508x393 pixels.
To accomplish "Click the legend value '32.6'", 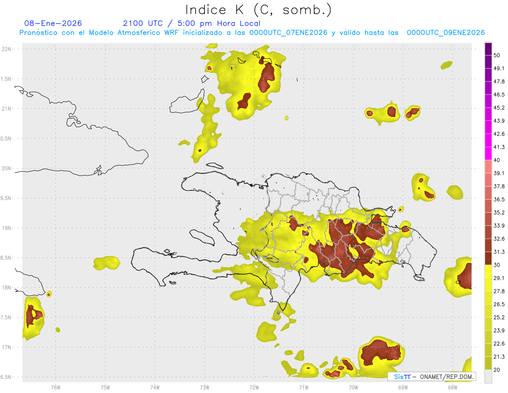I will [499, 239].
